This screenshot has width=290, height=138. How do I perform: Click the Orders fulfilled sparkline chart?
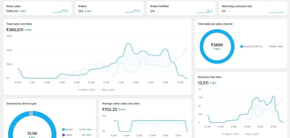204,11
